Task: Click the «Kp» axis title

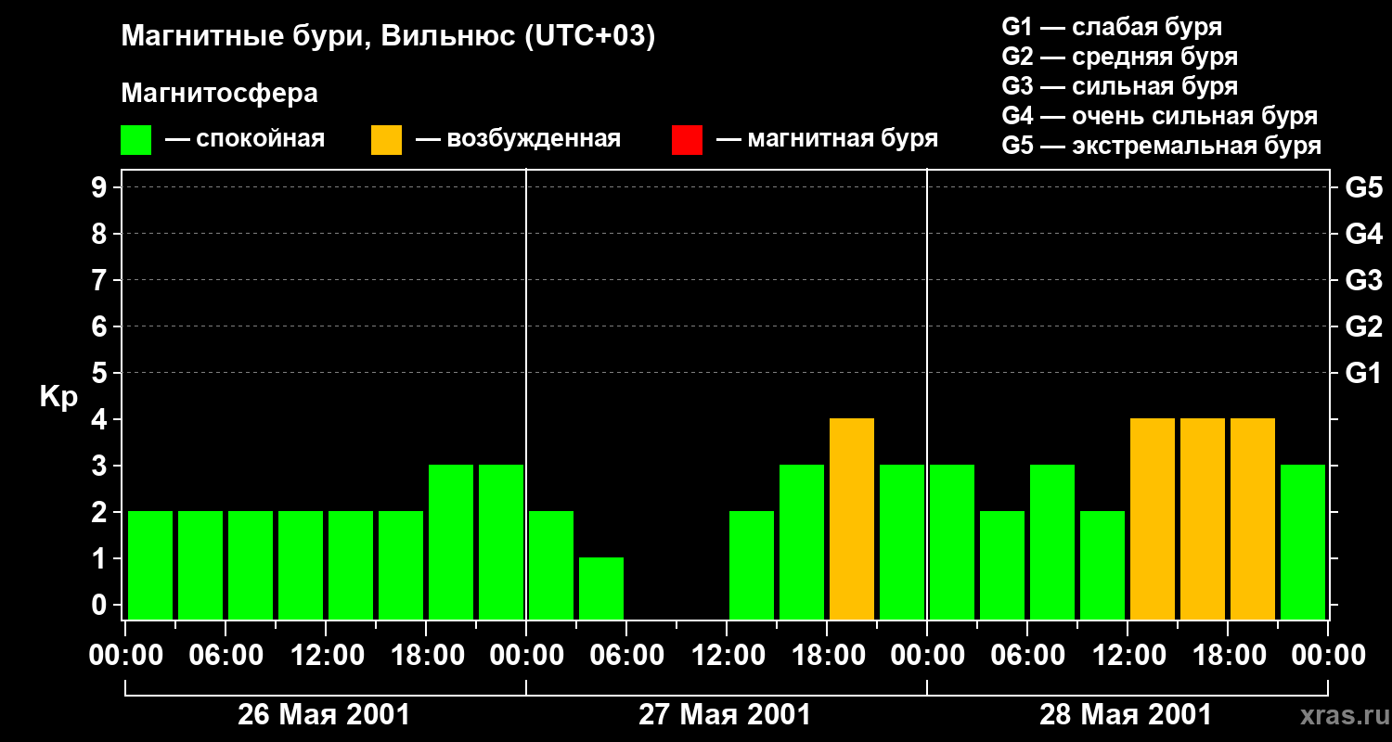Action: pyautogui.click(x=58, y=398)
